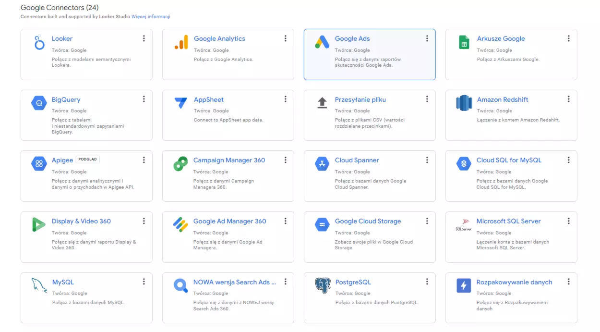This screenshot has width=600, height=332.
Task: Select the Microsoft SQL Server title
Action: [x=508, y=221]
